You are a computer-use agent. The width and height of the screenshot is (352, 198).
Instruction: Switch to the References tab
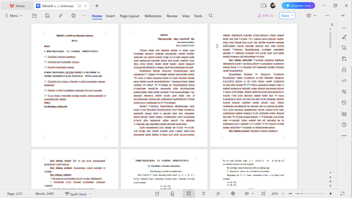(153, 16)
